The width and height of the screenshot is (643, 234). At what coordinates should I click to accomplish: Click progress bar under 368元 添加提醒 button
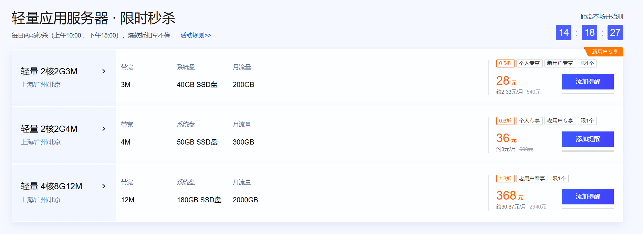coord(588,208)
